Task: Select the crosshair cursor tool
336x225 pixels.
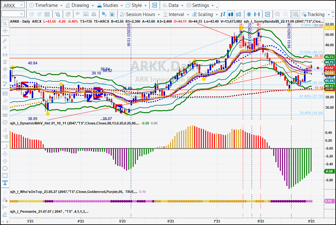Action: pyautogui.click(x=5, y=31)
